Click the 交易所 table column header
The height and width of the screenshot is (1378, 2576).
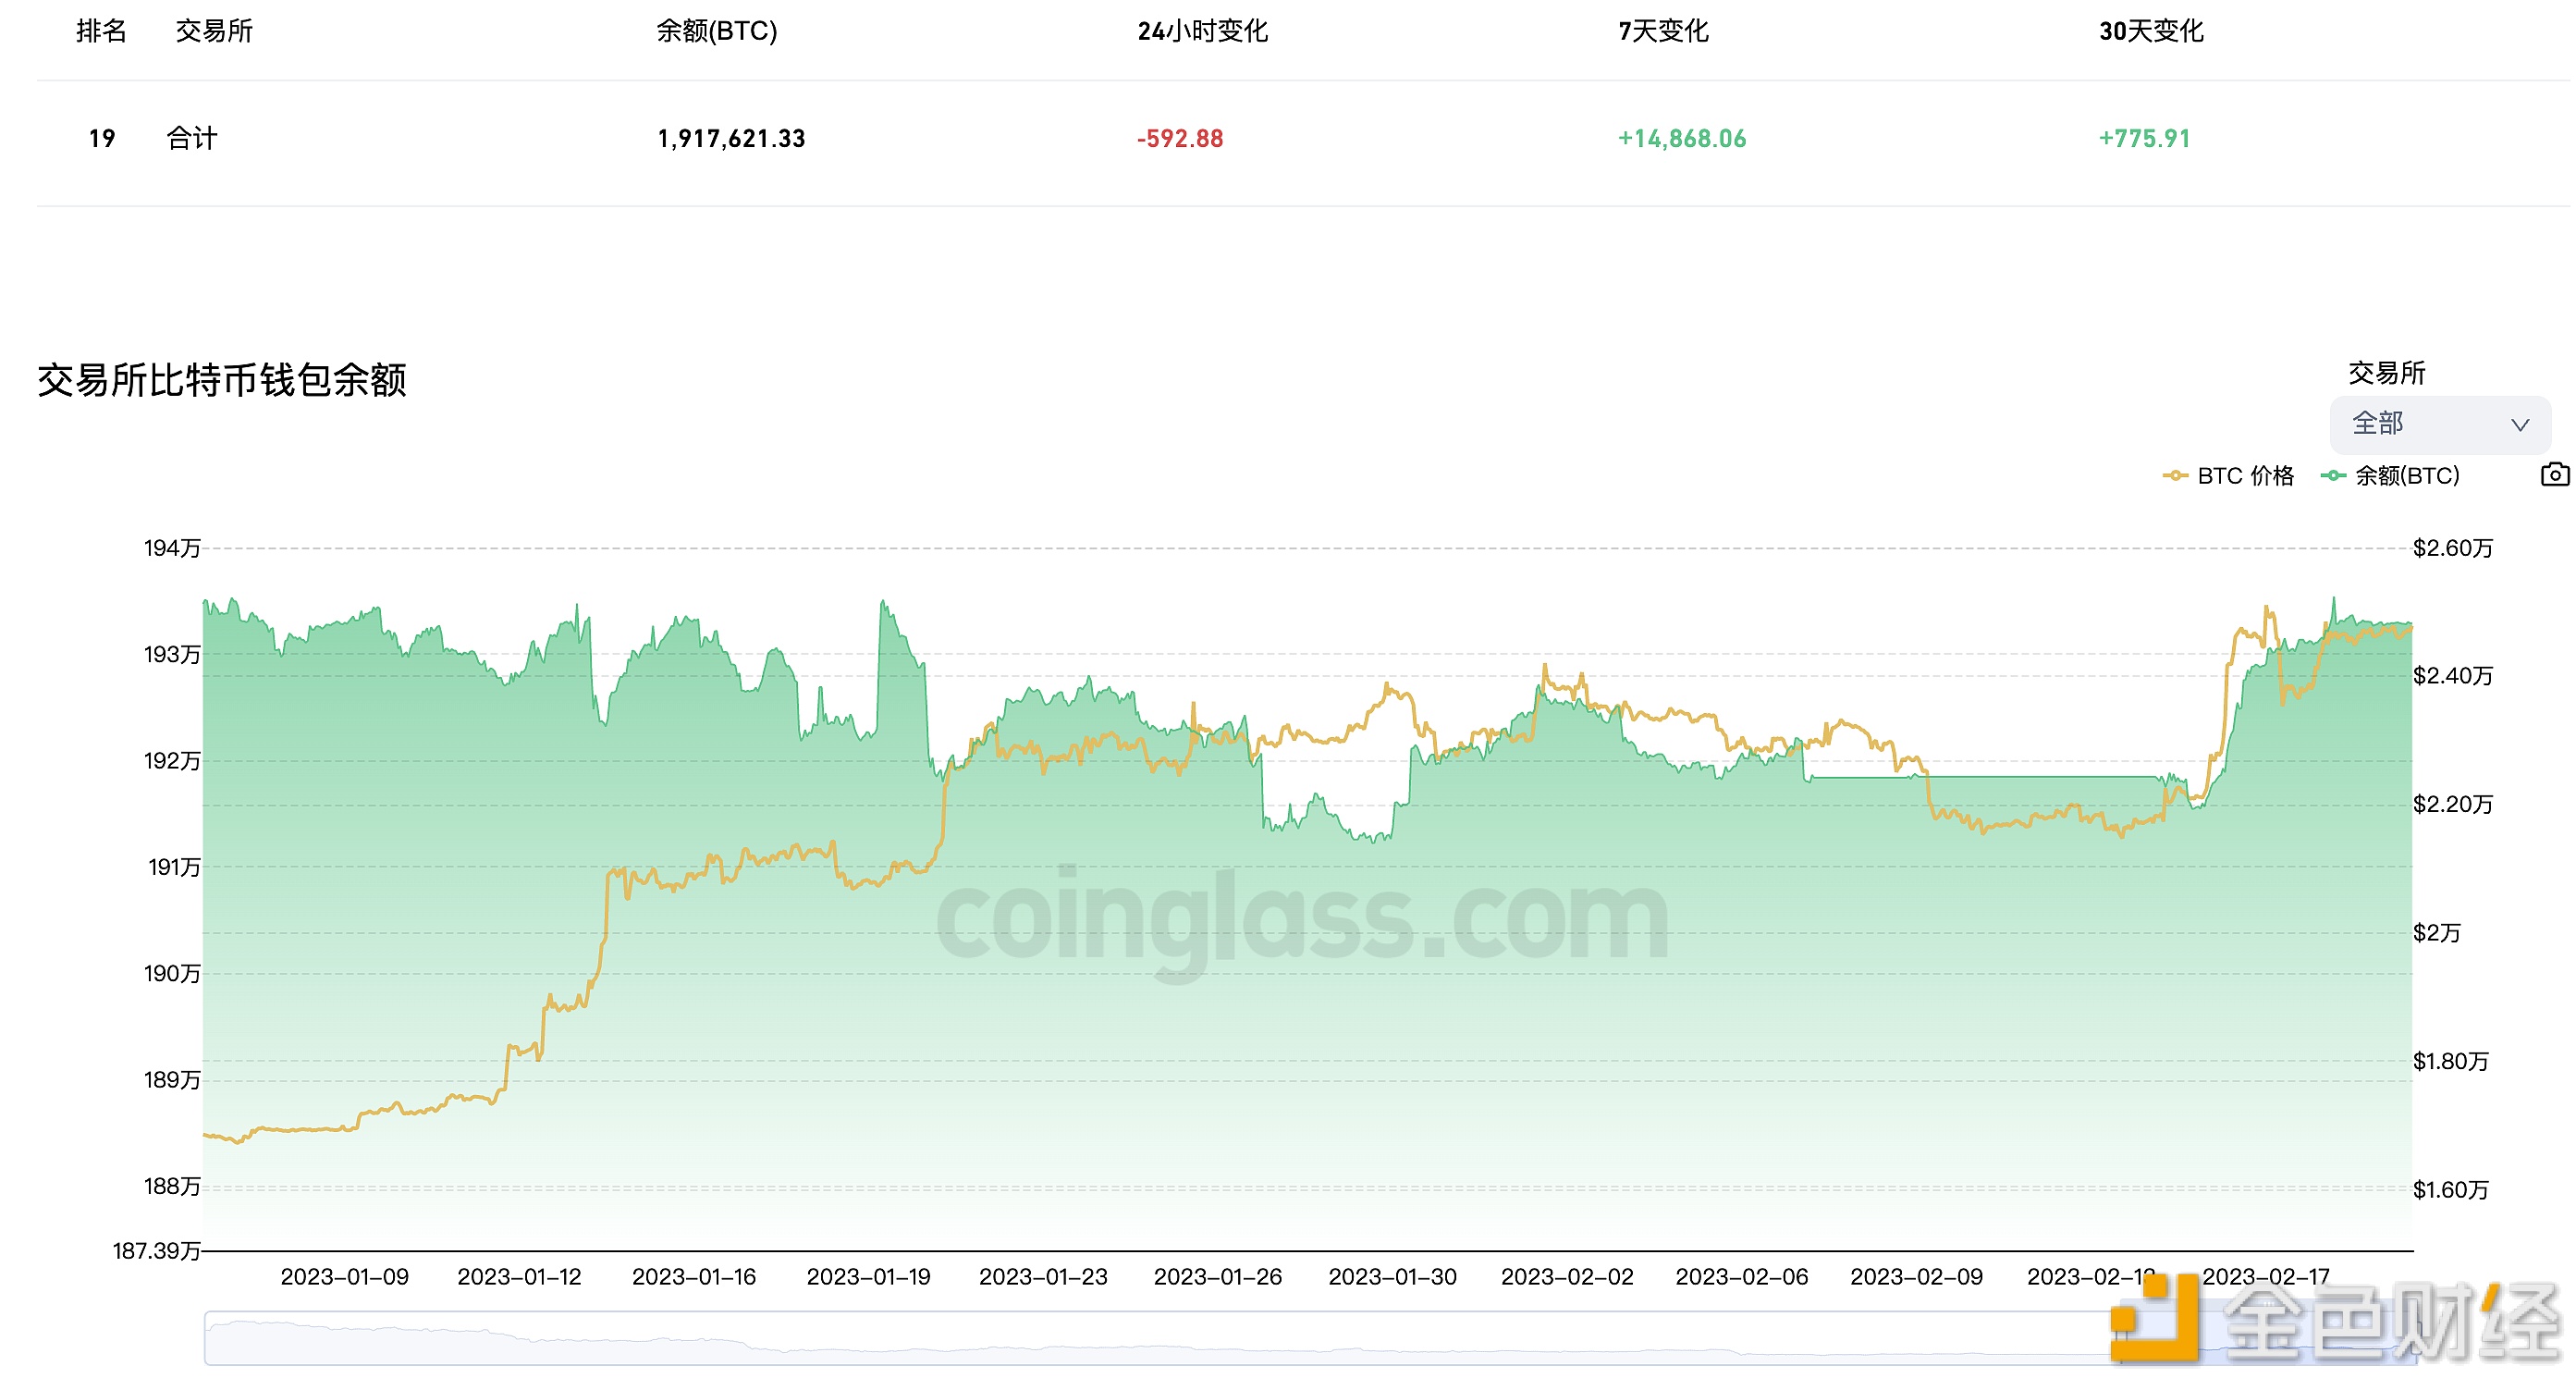pos(214,31)
